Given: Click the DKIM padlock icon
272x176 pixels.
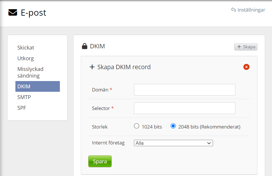Looking at the screenshot, I should (x=85, y=46).
